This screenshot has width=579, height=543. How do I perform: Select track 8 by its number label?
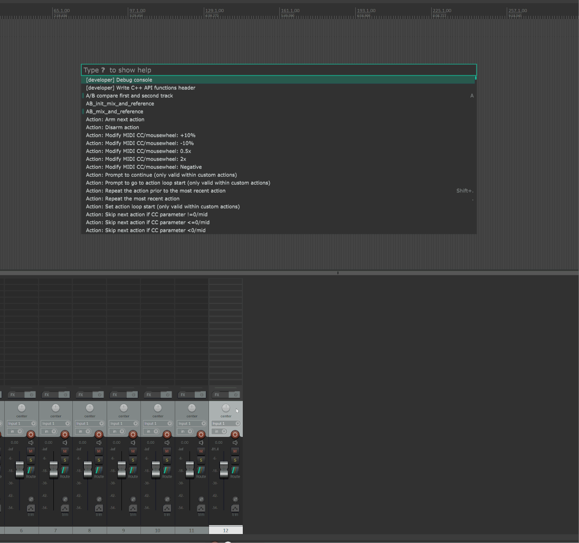coord(90,530)
